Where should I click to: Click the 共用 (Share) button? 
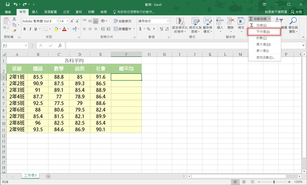click(x=297, y=12)
